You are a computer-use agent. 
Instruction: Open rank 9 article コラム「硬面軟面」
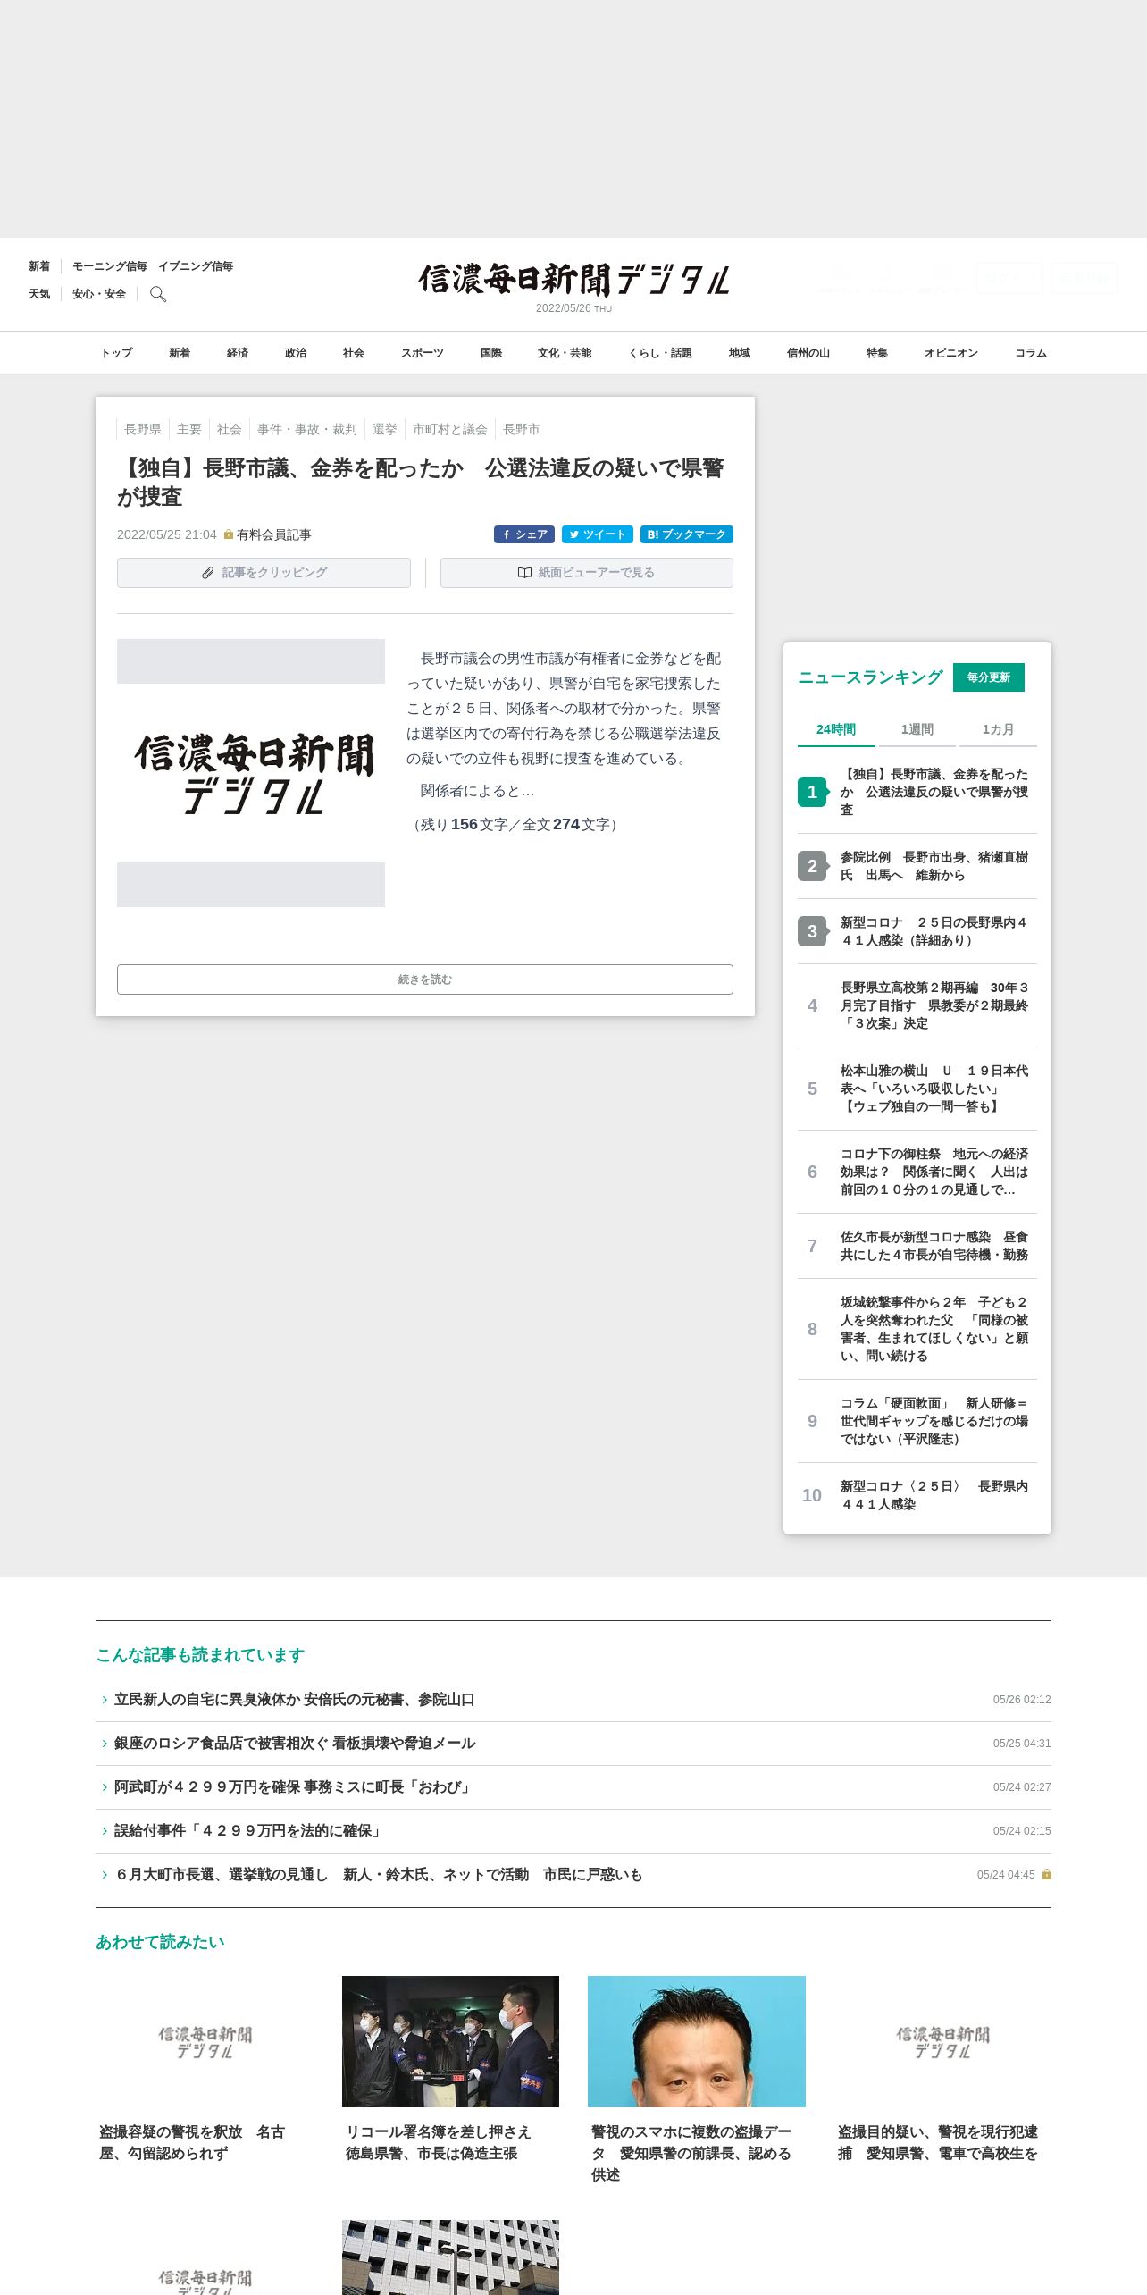click(x=917, y=1421)
